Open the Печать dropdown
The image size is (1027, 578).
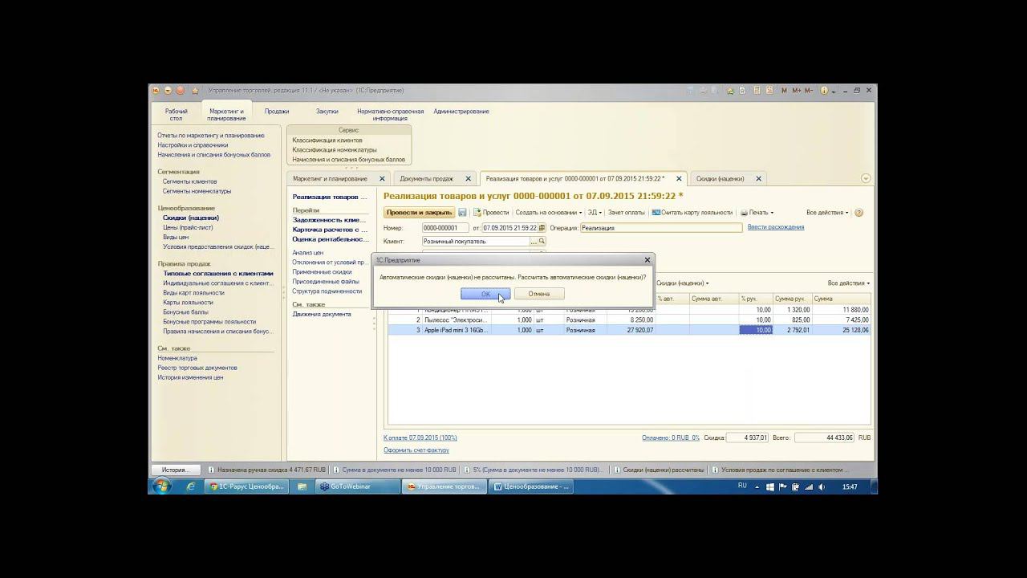(x=757, y=213)
